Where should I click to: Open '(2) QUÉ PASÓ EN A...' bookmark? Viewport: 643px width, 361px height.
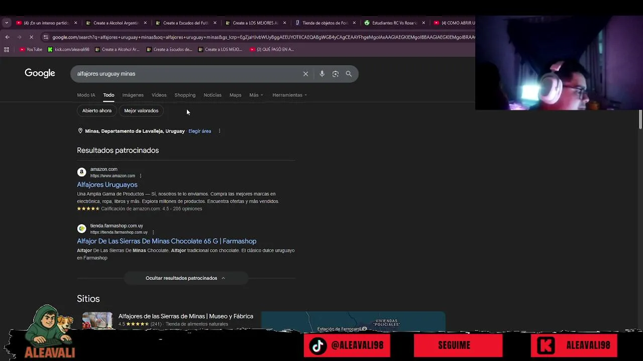[272, 49]
